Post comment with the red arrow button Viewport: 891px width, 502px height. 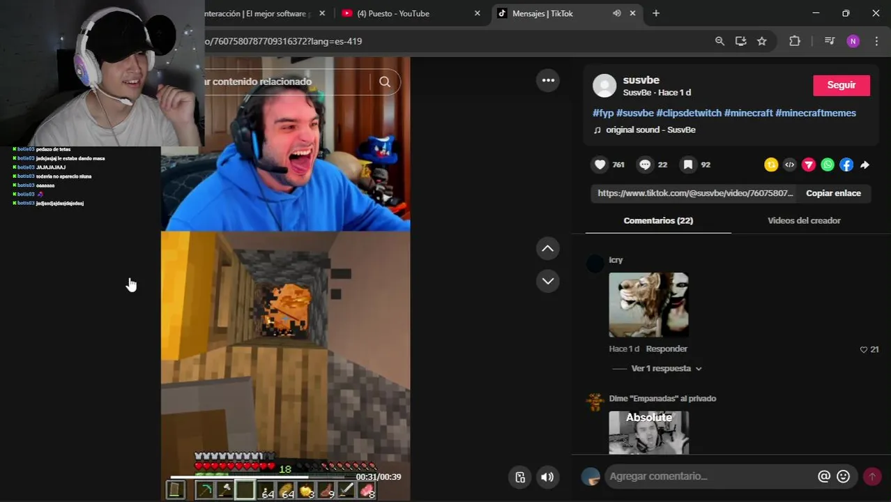point(871,476)
